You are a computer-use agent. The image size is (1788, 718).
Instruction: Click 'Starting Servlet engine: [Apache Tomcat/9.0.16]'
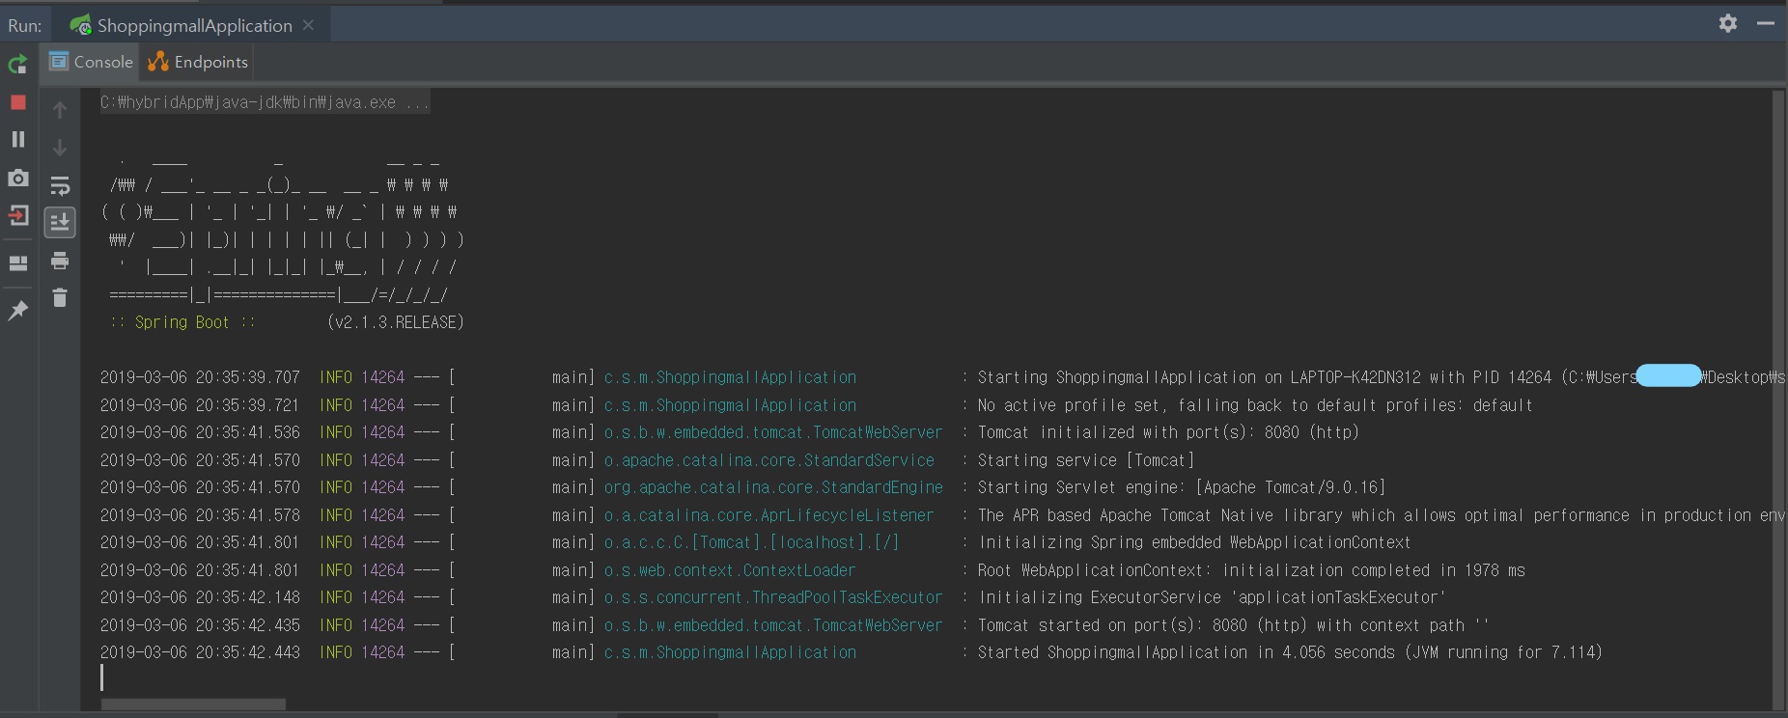[1182, 487]
